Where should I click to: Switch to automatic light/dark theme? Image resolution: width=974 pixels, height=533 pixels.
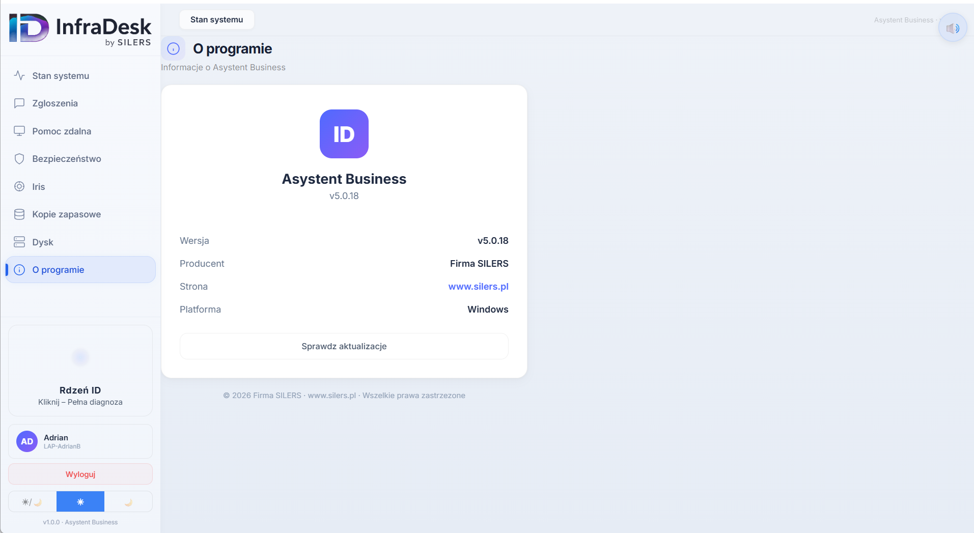pyautogui.click(x=33, y=501)
